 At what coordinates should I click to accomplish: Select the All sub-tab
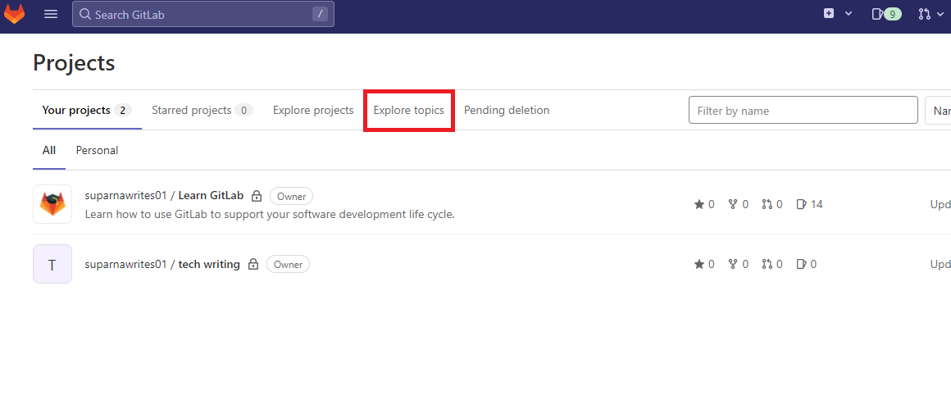(x=49, y=150)
